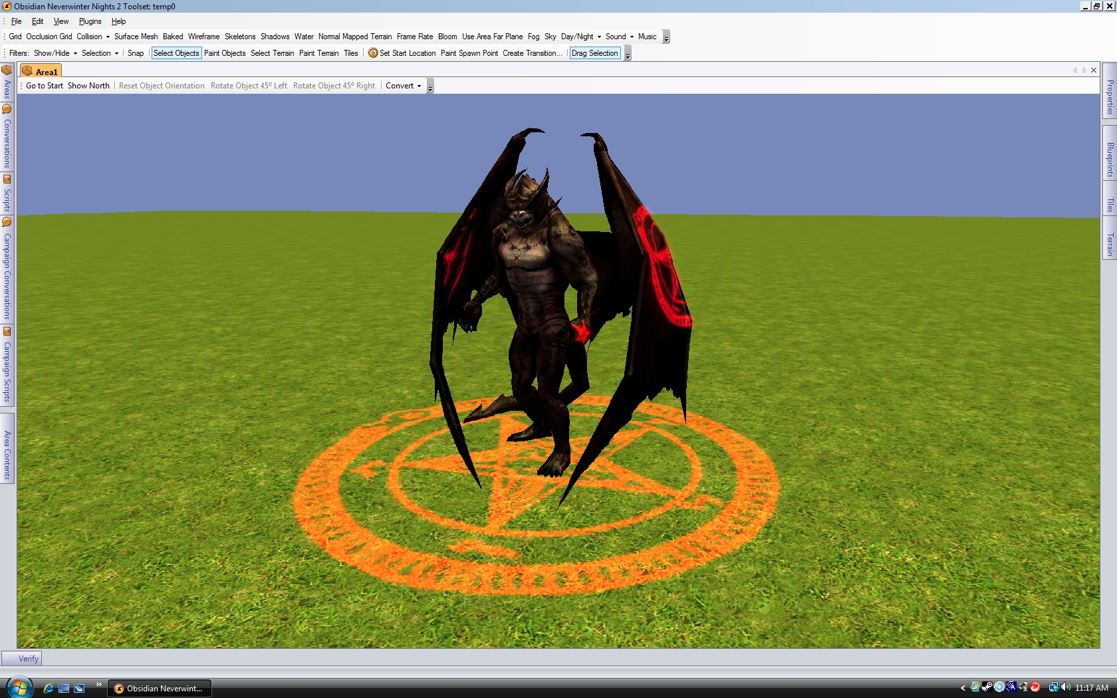The image size is (1117, 698).
Task: Toggle Wireframe view mode
Action: (203, 37)
